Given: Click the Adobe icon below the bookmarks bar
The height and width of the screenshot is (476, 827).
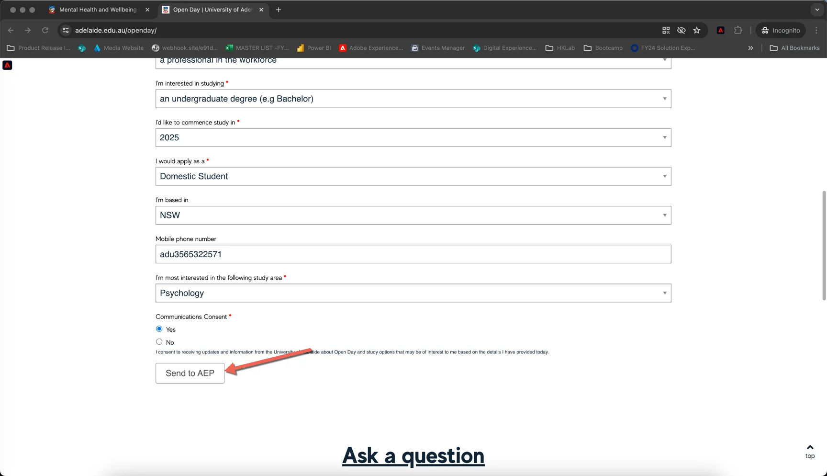Looking at the screenshot, I should (x=7, y=65).
